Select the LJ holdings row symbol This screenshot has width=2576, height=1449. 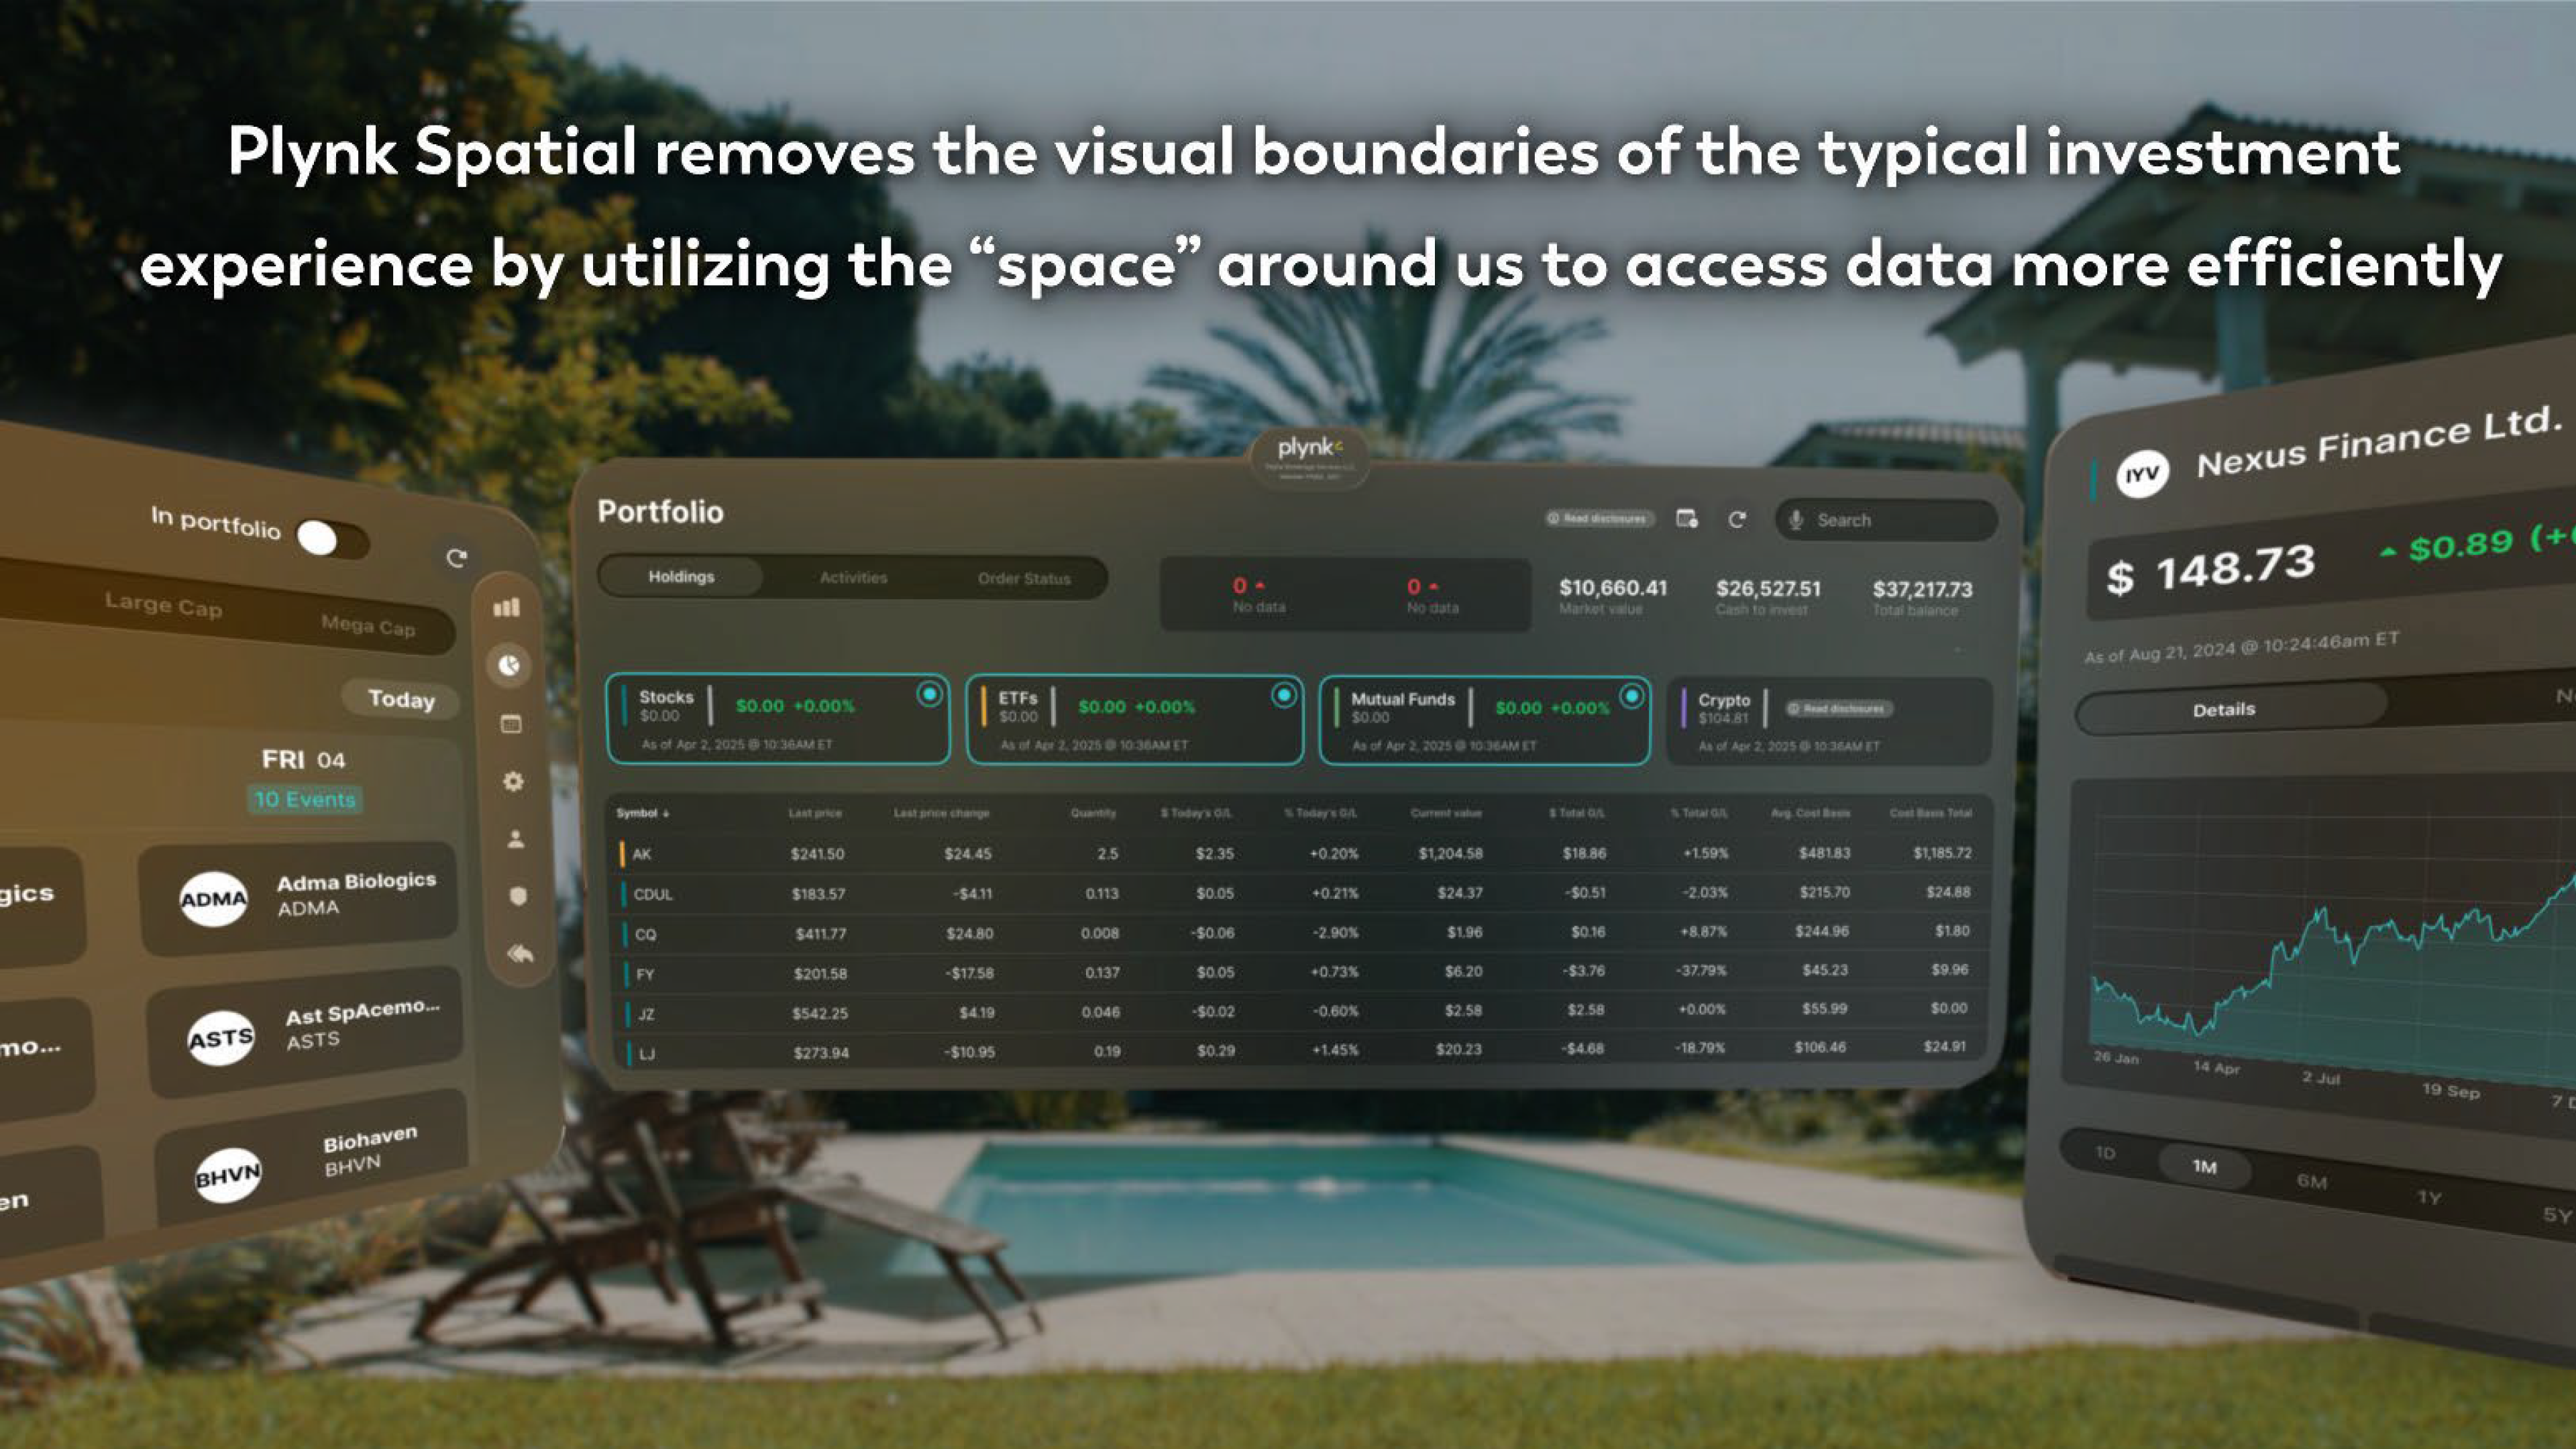tap(647, 1053)
